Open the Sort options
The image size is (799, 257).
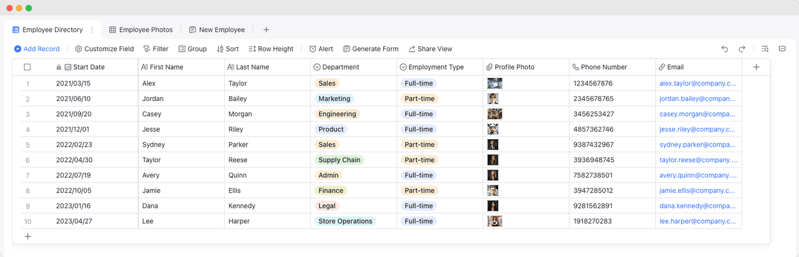point(227,49)
